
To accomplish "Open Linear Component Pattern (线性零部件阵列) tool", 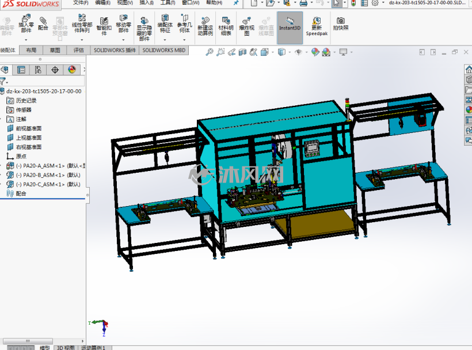I will 82,24.
